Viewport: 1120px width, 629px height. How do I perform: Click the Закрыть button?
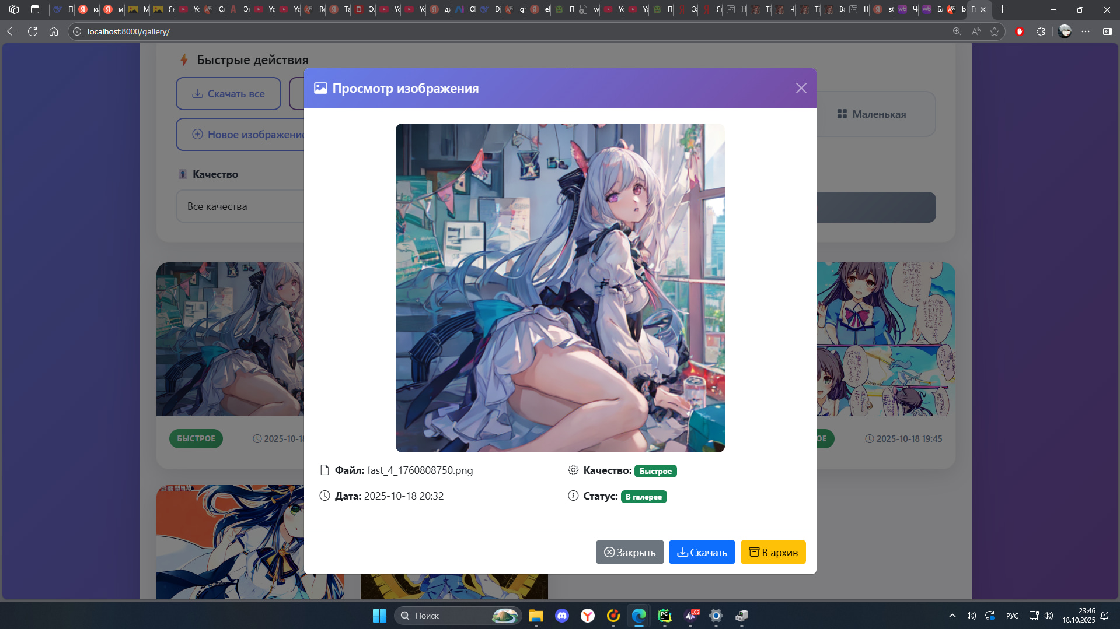click(x=630, y=552)
